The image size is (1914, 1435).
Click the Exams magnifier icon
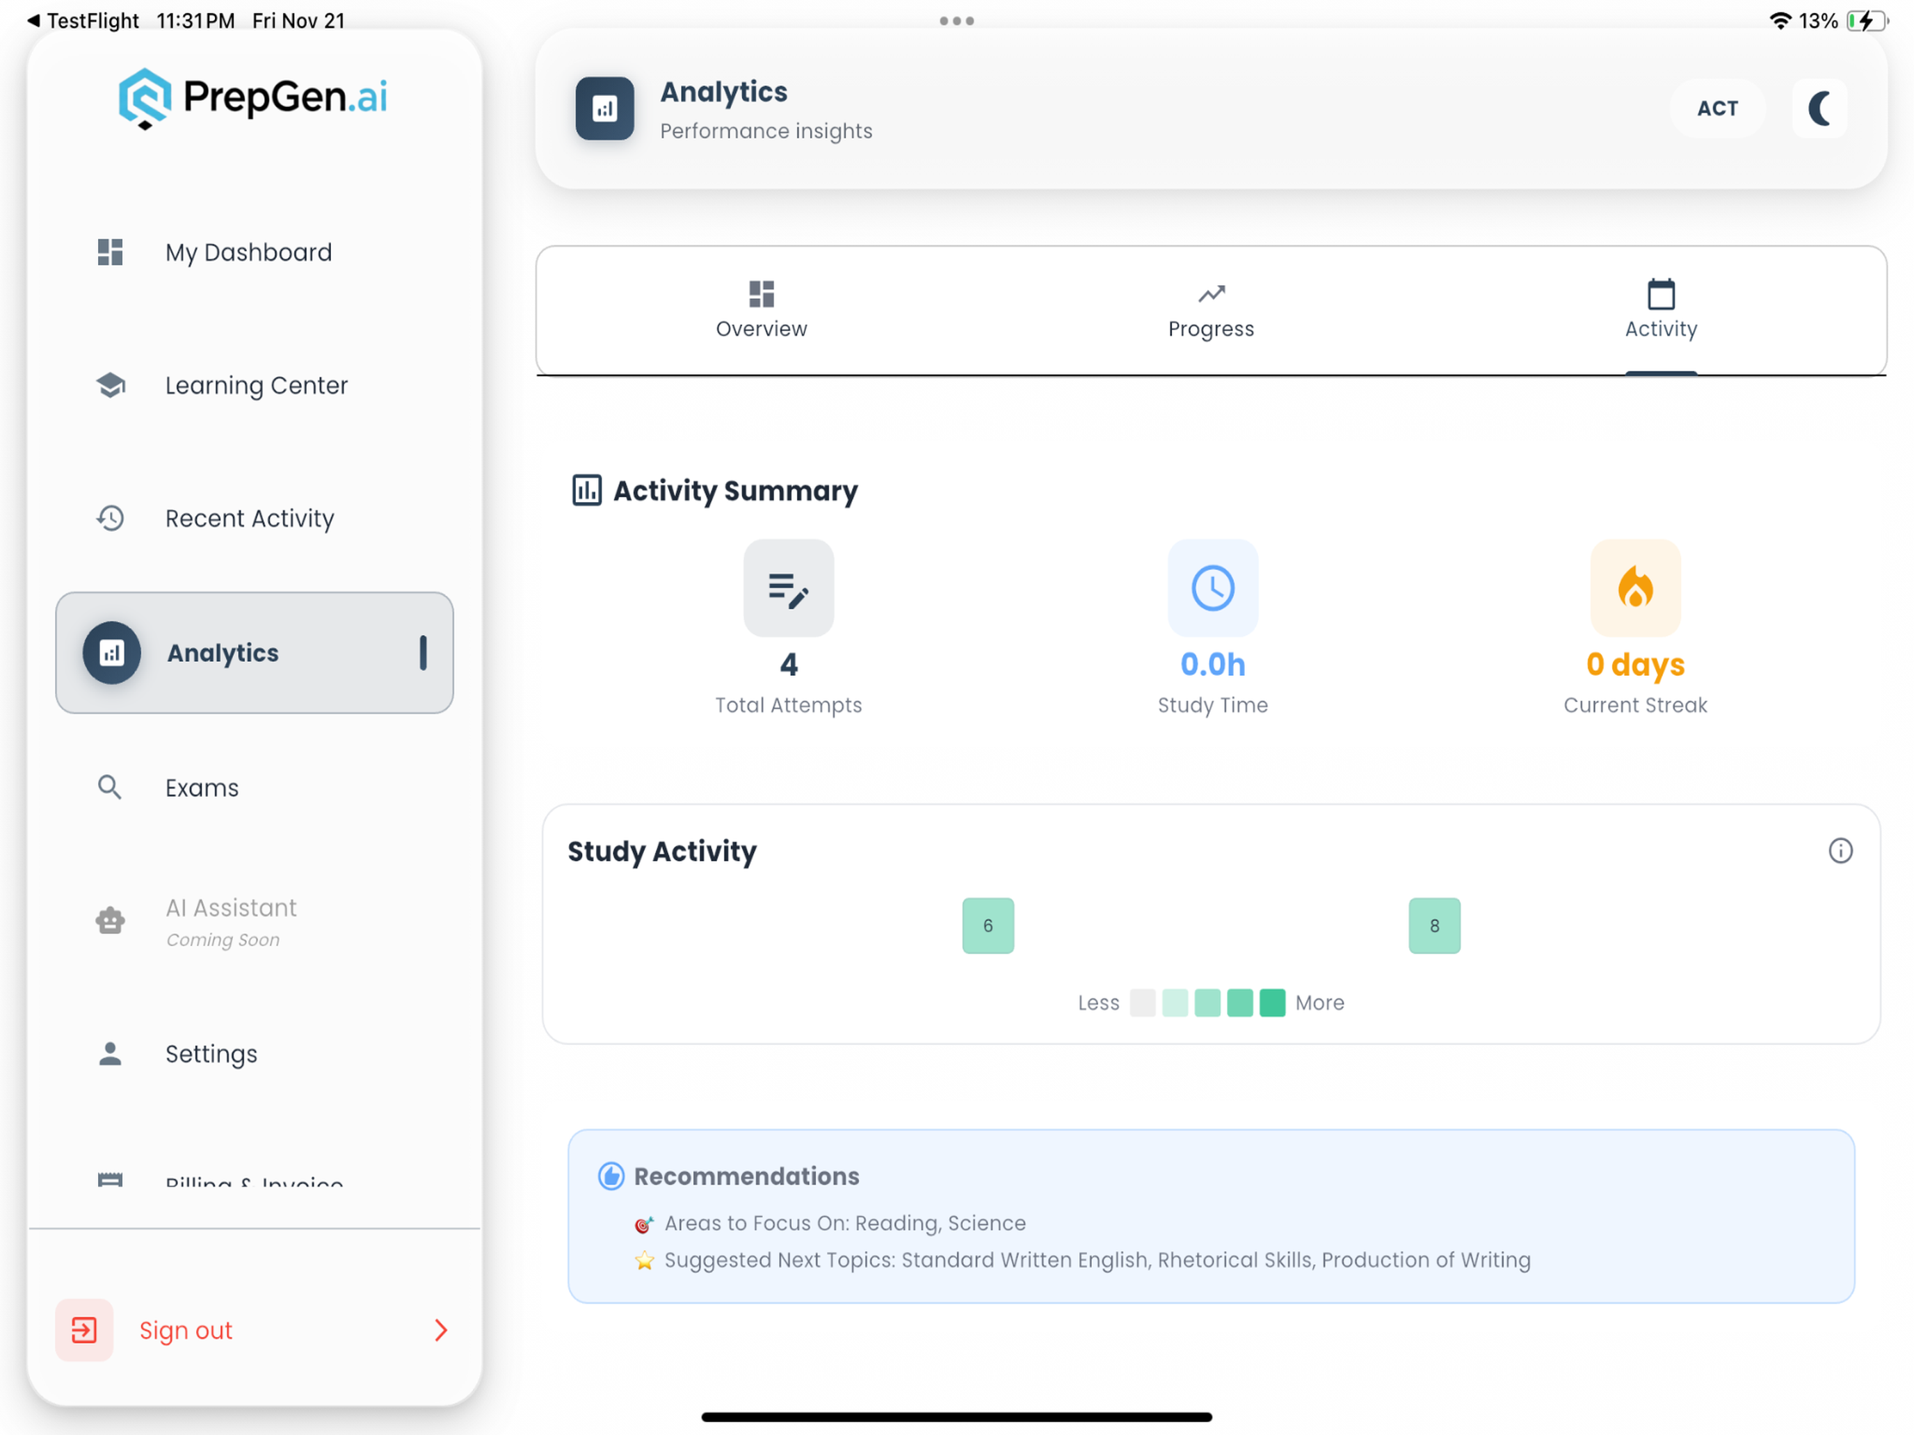[x=110, y=787]
